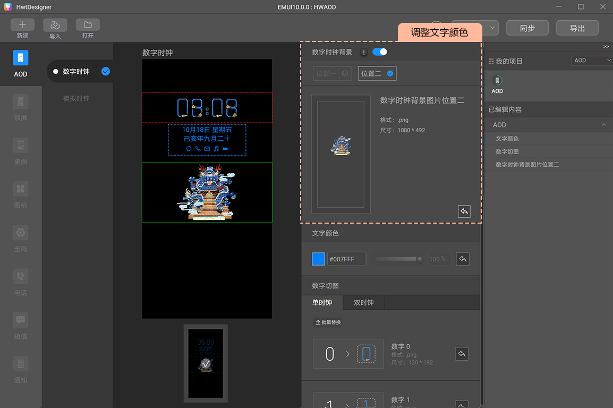This screenshot has width=613, height=408.
Task: Click the 08:08 clock digits in preview
Action: point(207,107)
